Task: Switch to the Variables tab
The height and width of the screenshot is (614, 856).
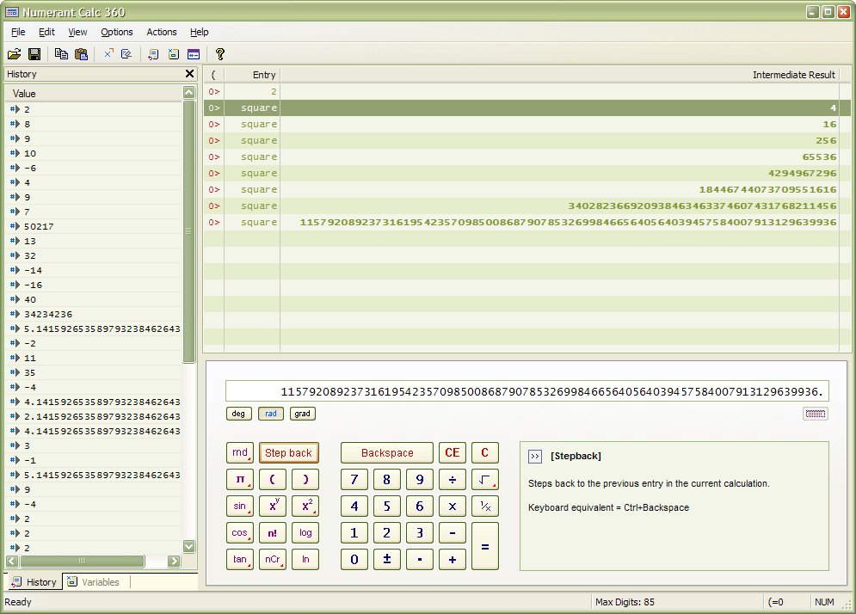Action: click(94, 582)
